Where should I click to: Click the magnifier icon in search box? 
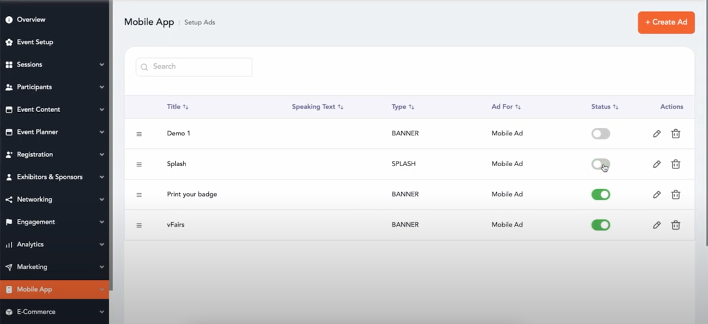click(144, 67)
